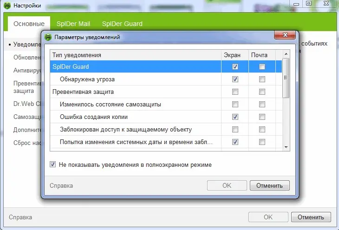Image resolution: width=339 pixels, height=230 pixels.
Task: Click the Dr.Web spider icon in dialog title
Action: click(48, 37)
